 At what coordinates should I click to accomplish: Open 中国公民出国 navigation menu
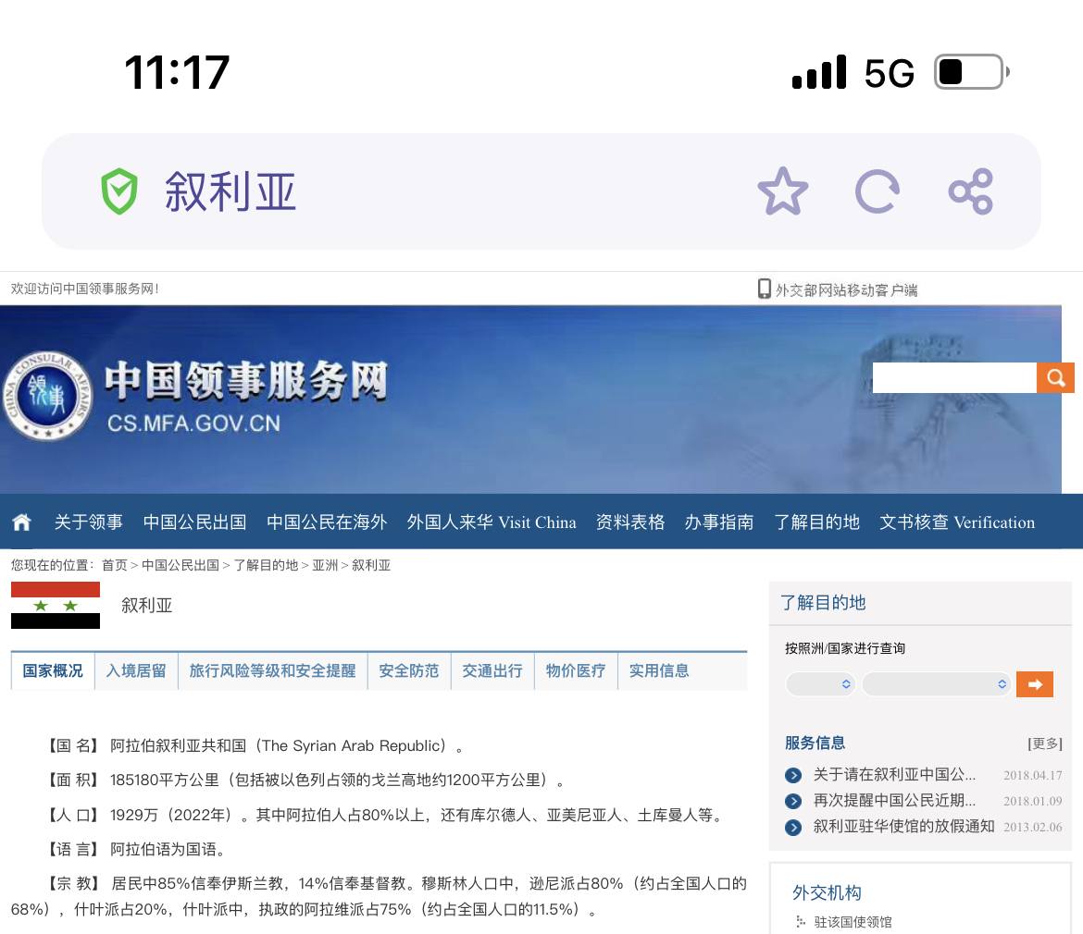[194, 522]
